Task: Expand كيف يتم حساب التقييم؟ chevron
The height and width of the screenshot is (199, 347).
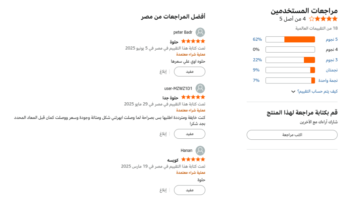Action: click(293, 92)
